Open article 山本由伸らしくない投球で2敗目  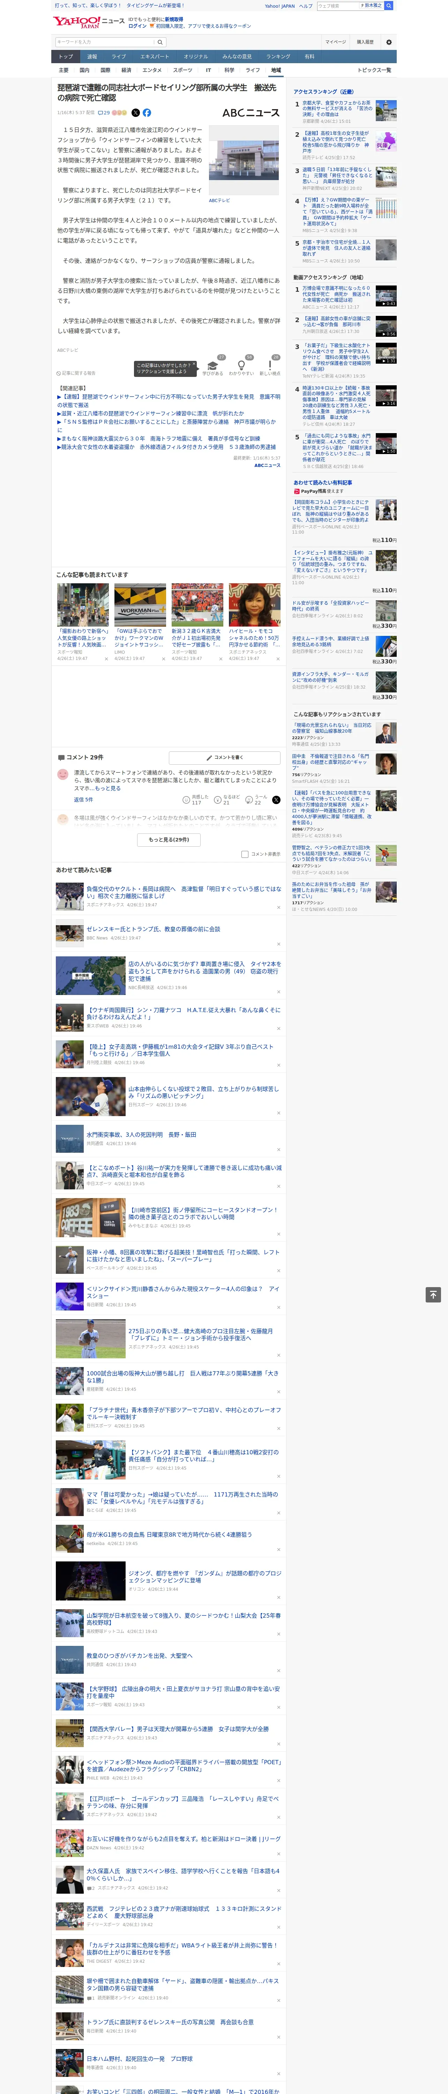tap(203, 1092)
